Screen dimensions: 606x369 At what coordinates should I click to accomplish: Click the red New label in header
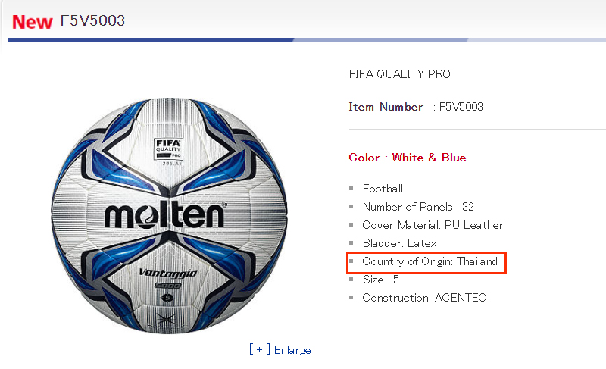[x=32, y=22]
